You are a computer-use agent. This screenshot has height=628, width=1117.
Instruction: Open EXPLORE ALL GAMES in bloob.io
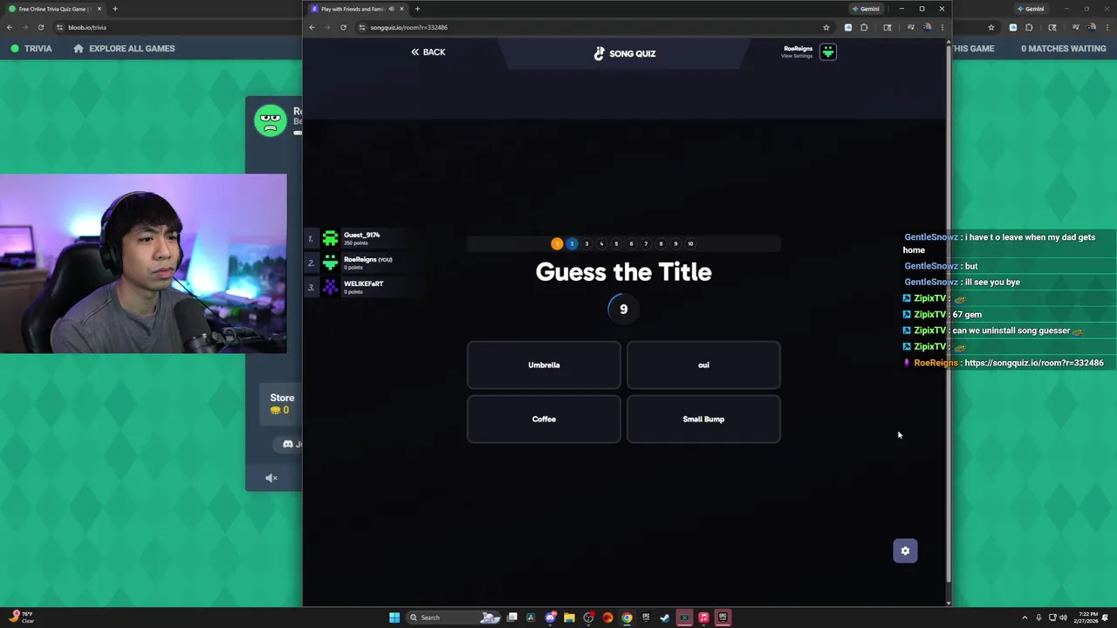click(x=124, y=48)
